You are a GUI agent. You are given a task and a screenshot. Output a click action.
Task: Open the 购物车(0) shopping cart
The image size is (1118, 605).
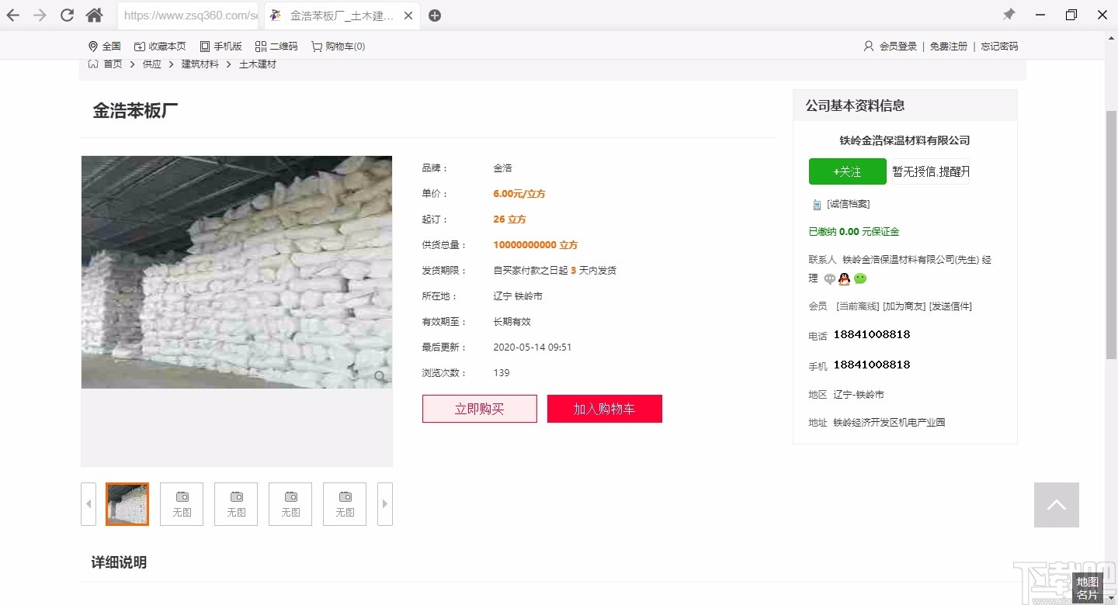[338, 46]
